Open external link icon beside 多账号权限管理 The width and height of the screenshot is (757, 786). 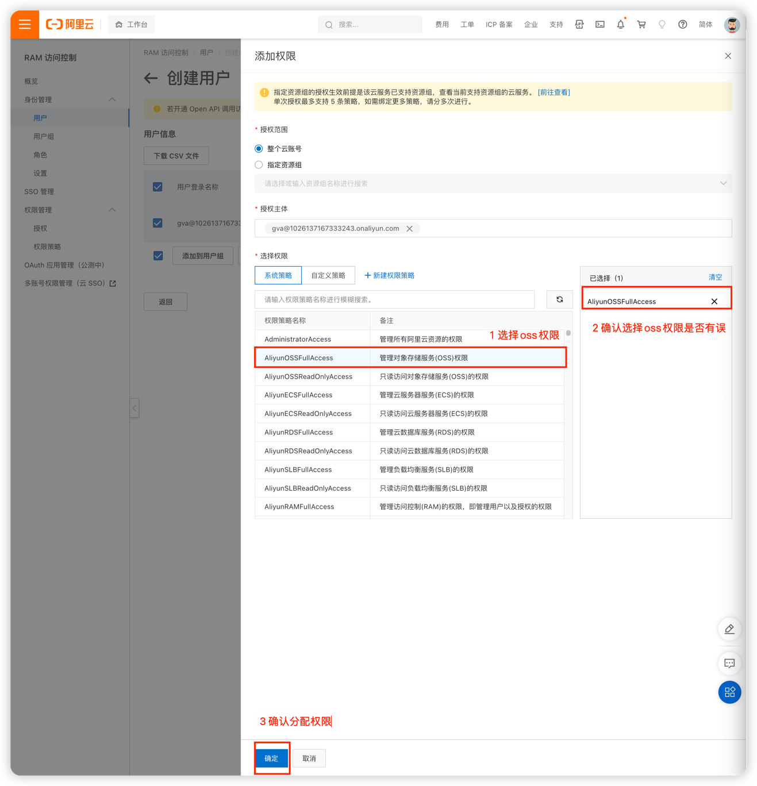(x=113, y=283)
